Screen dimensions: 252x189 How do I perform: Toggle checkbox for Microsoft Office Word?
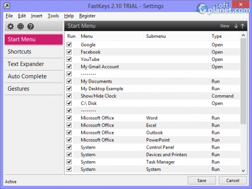click(69, 118)
